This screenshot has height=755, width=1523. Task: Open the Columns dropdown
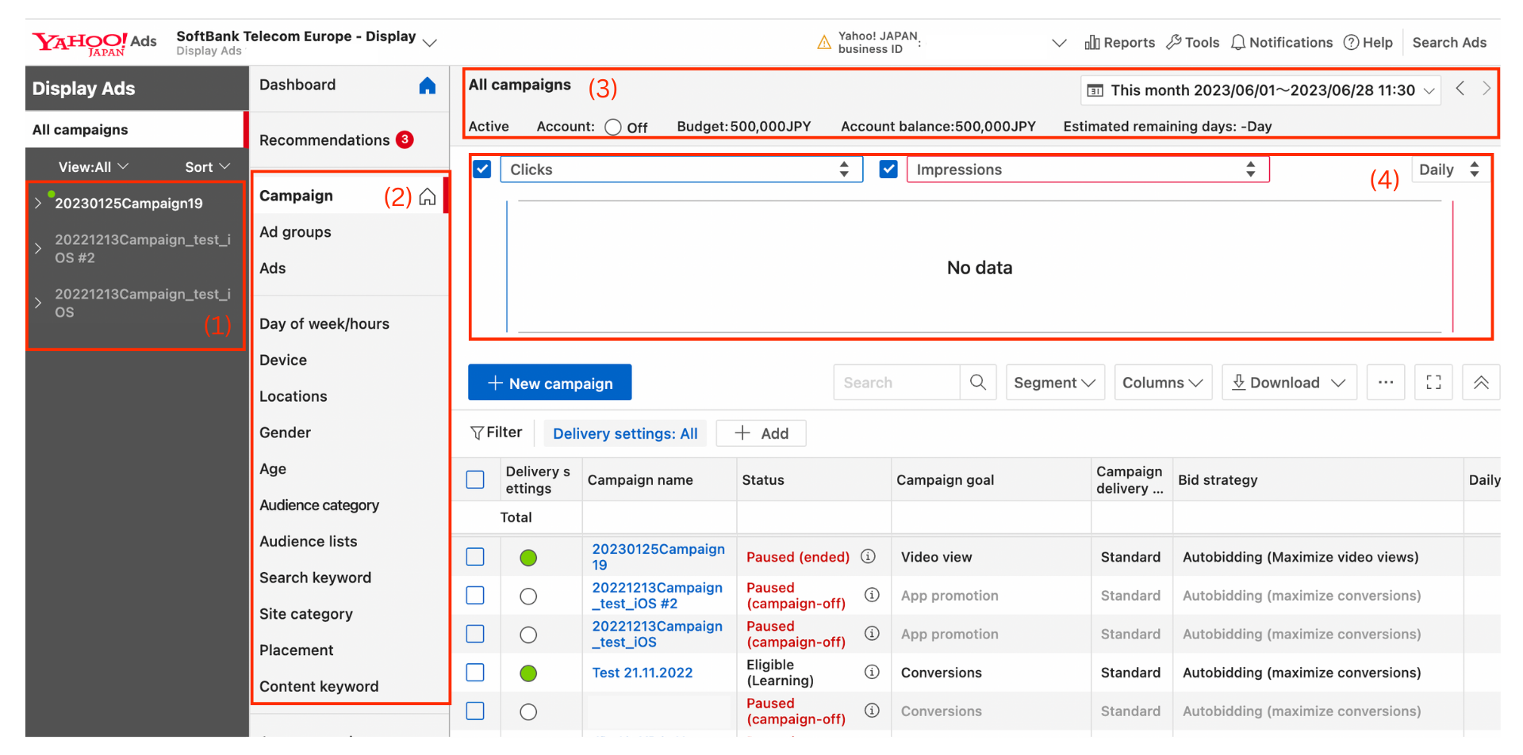1163,383
